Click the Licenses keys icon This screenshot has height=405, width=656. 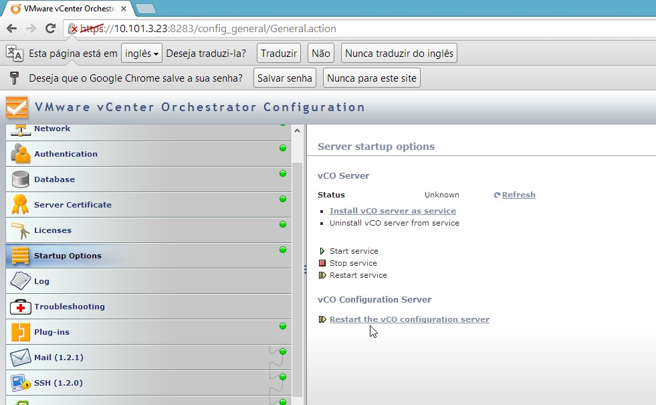(21, 230)
